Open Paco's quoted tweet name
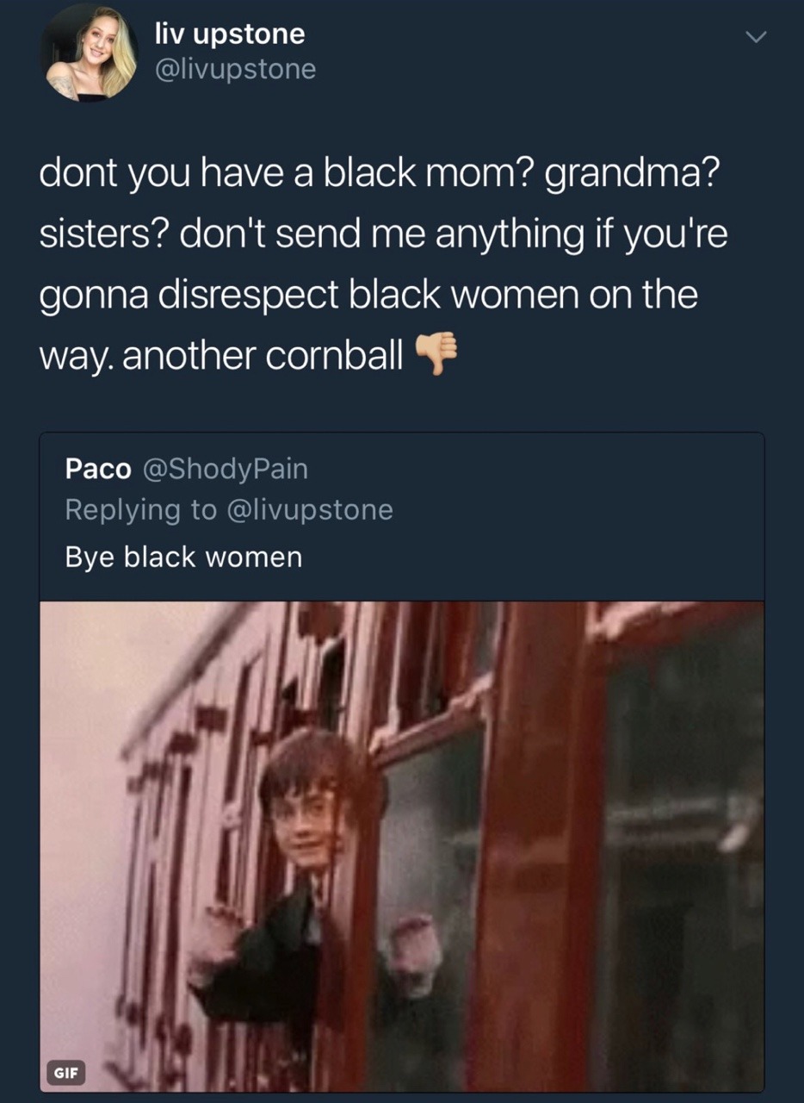This screenshot has height=1103, width=804. [98, 469]
